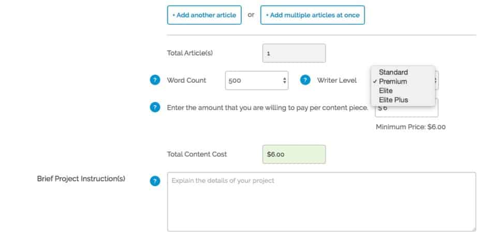Select the checked Premium writer level
492x242 pixels.
pos(393,82)
